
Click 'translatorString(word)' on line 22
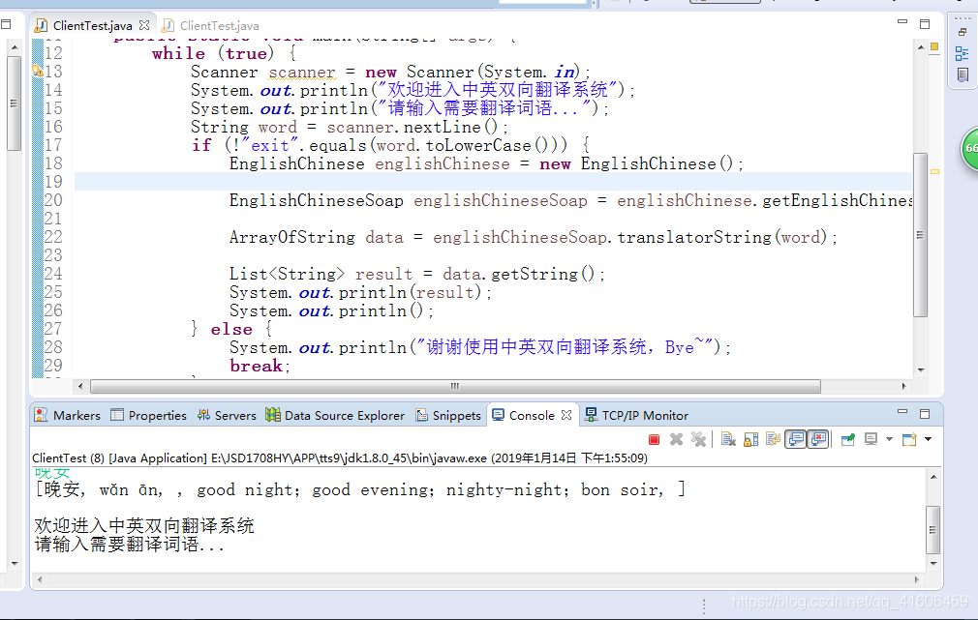pos(721,237)
